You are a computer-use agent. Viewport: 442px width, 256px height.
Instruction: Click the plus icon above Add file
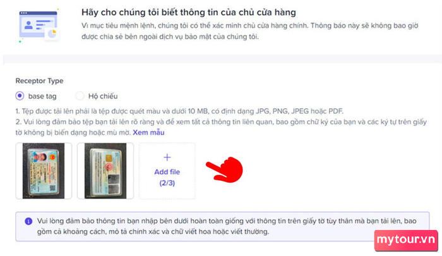(x=167, y=157)
